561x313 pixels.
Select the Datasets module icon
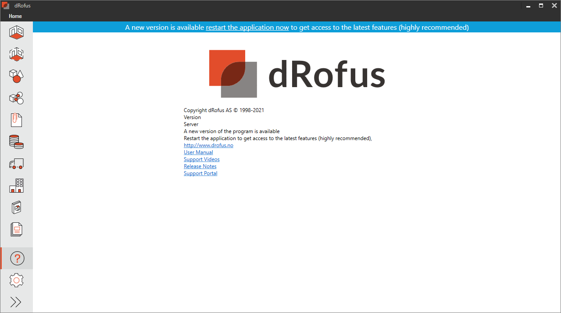16,142
